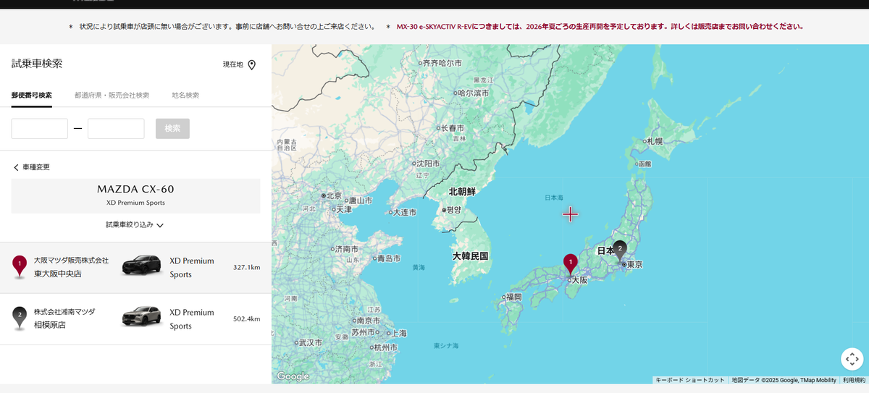Click 車種変更 to change car model

click(36, 167)
